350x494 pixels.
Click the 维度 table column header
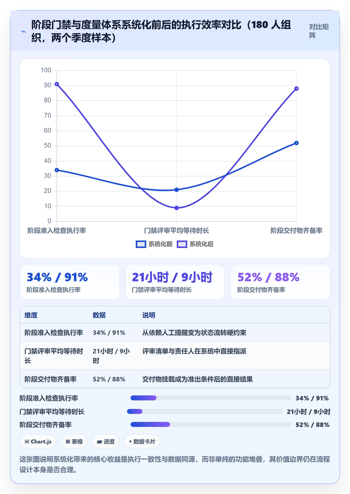(31, 315)
